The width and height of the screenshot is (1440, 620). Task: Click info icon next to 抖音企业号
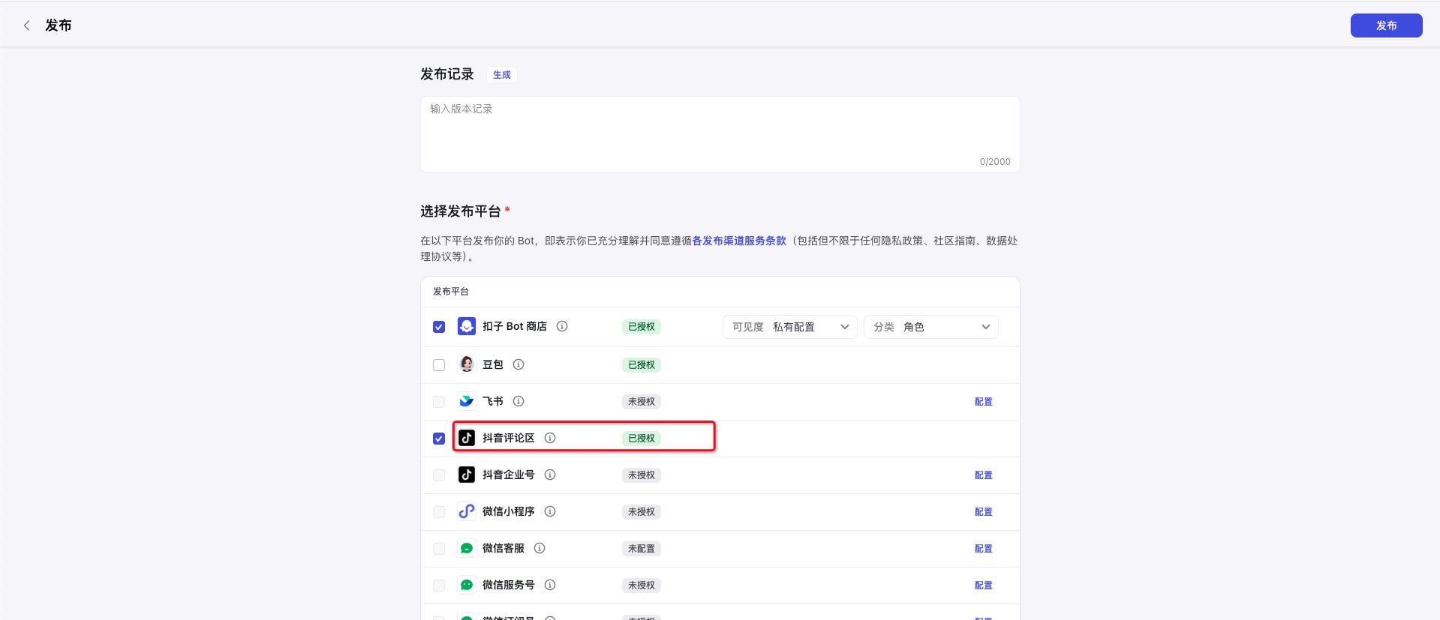pos(550,475)
